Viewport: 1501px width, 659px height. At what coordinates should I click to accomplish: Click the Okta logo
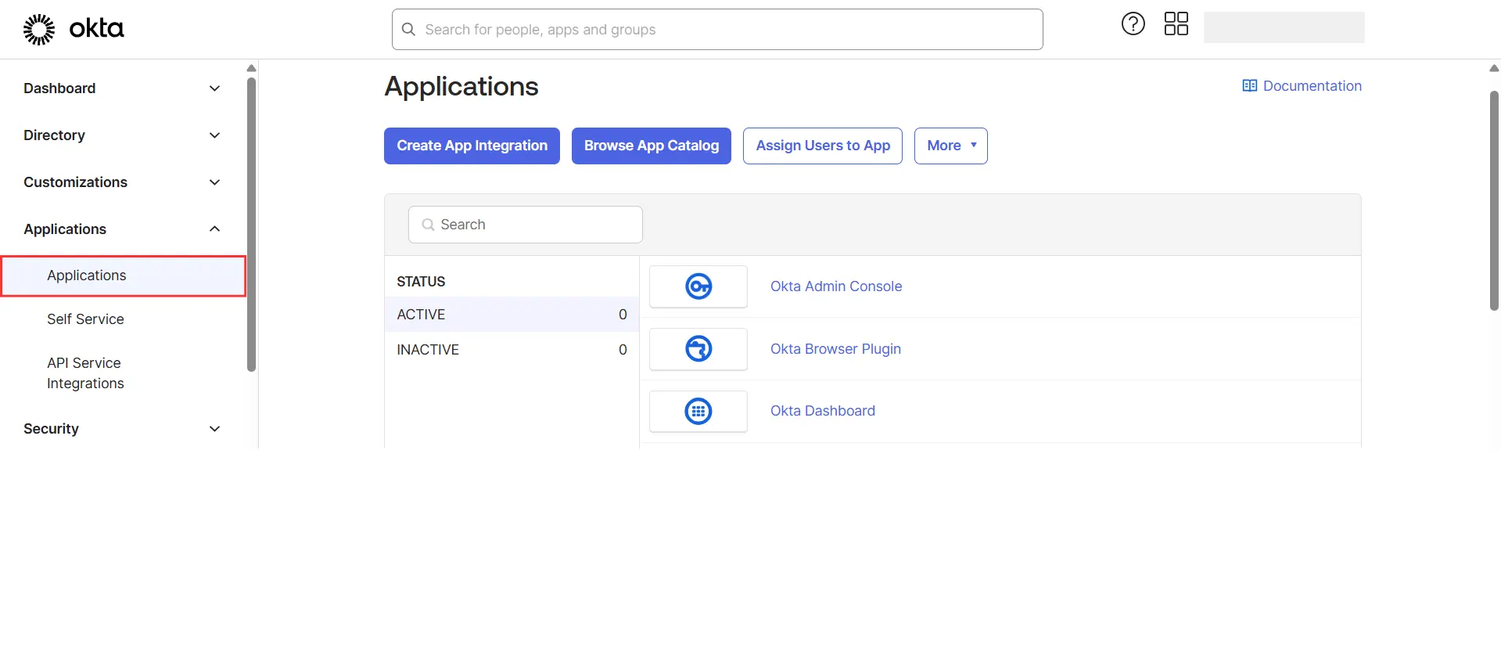pos(74,29)
